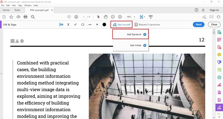Viewport: 223px width, 119px height.
Task: Click Request E-signatures
Action: [147, 24]
